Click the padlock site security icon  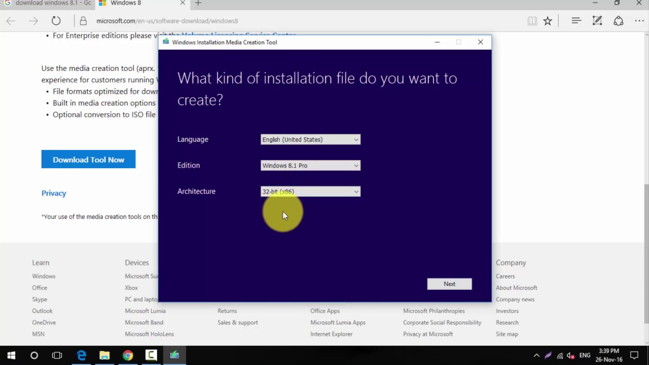pos(83,21)
